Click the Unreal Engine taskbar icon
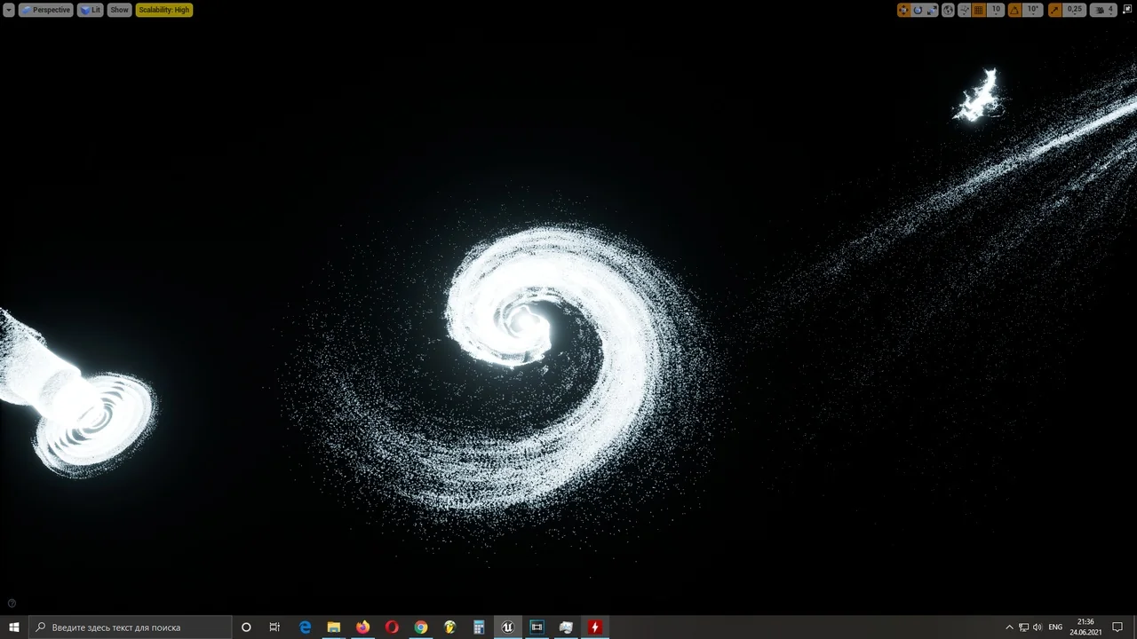 (x=507, y=627)
